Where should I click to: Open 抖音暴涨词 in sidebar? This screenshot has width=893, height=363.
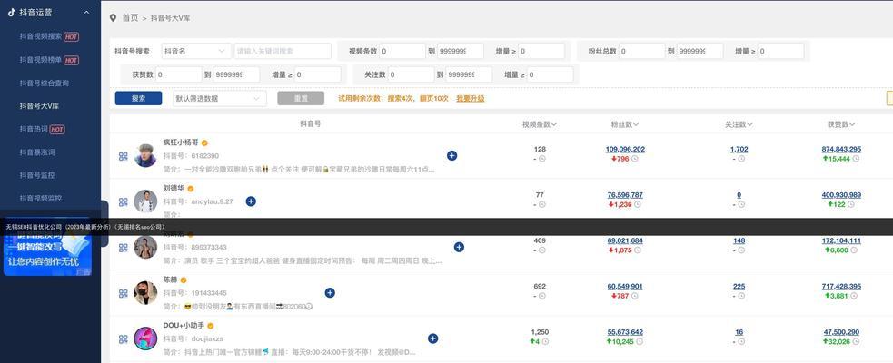[x=37, y=152]
